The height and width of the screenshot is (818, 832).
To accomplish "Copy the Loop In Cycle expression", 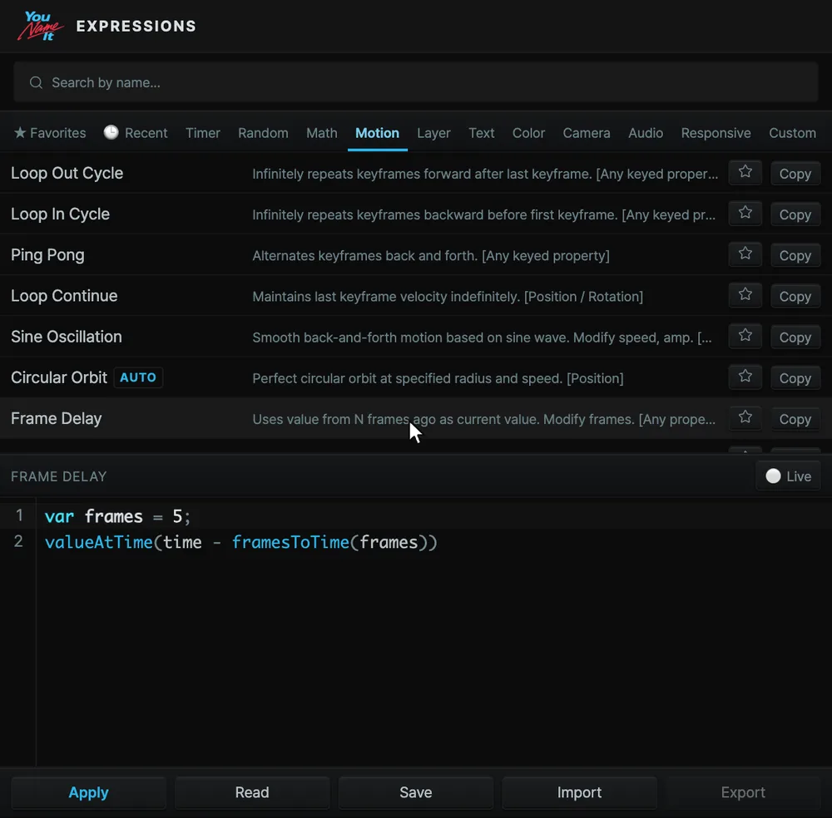I will pos(795,214).
